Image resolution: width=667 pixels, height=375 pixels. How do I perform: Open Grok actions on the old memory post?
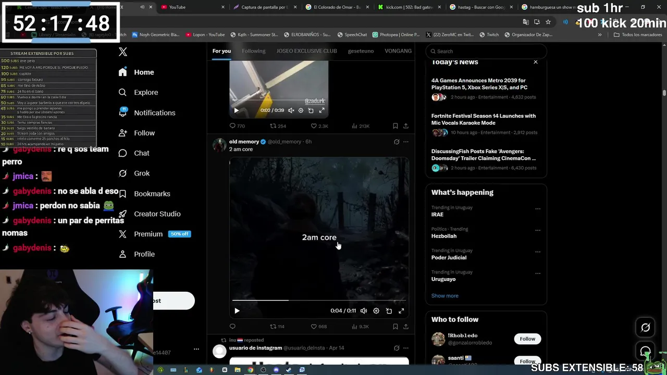click(x=397, y=142)
